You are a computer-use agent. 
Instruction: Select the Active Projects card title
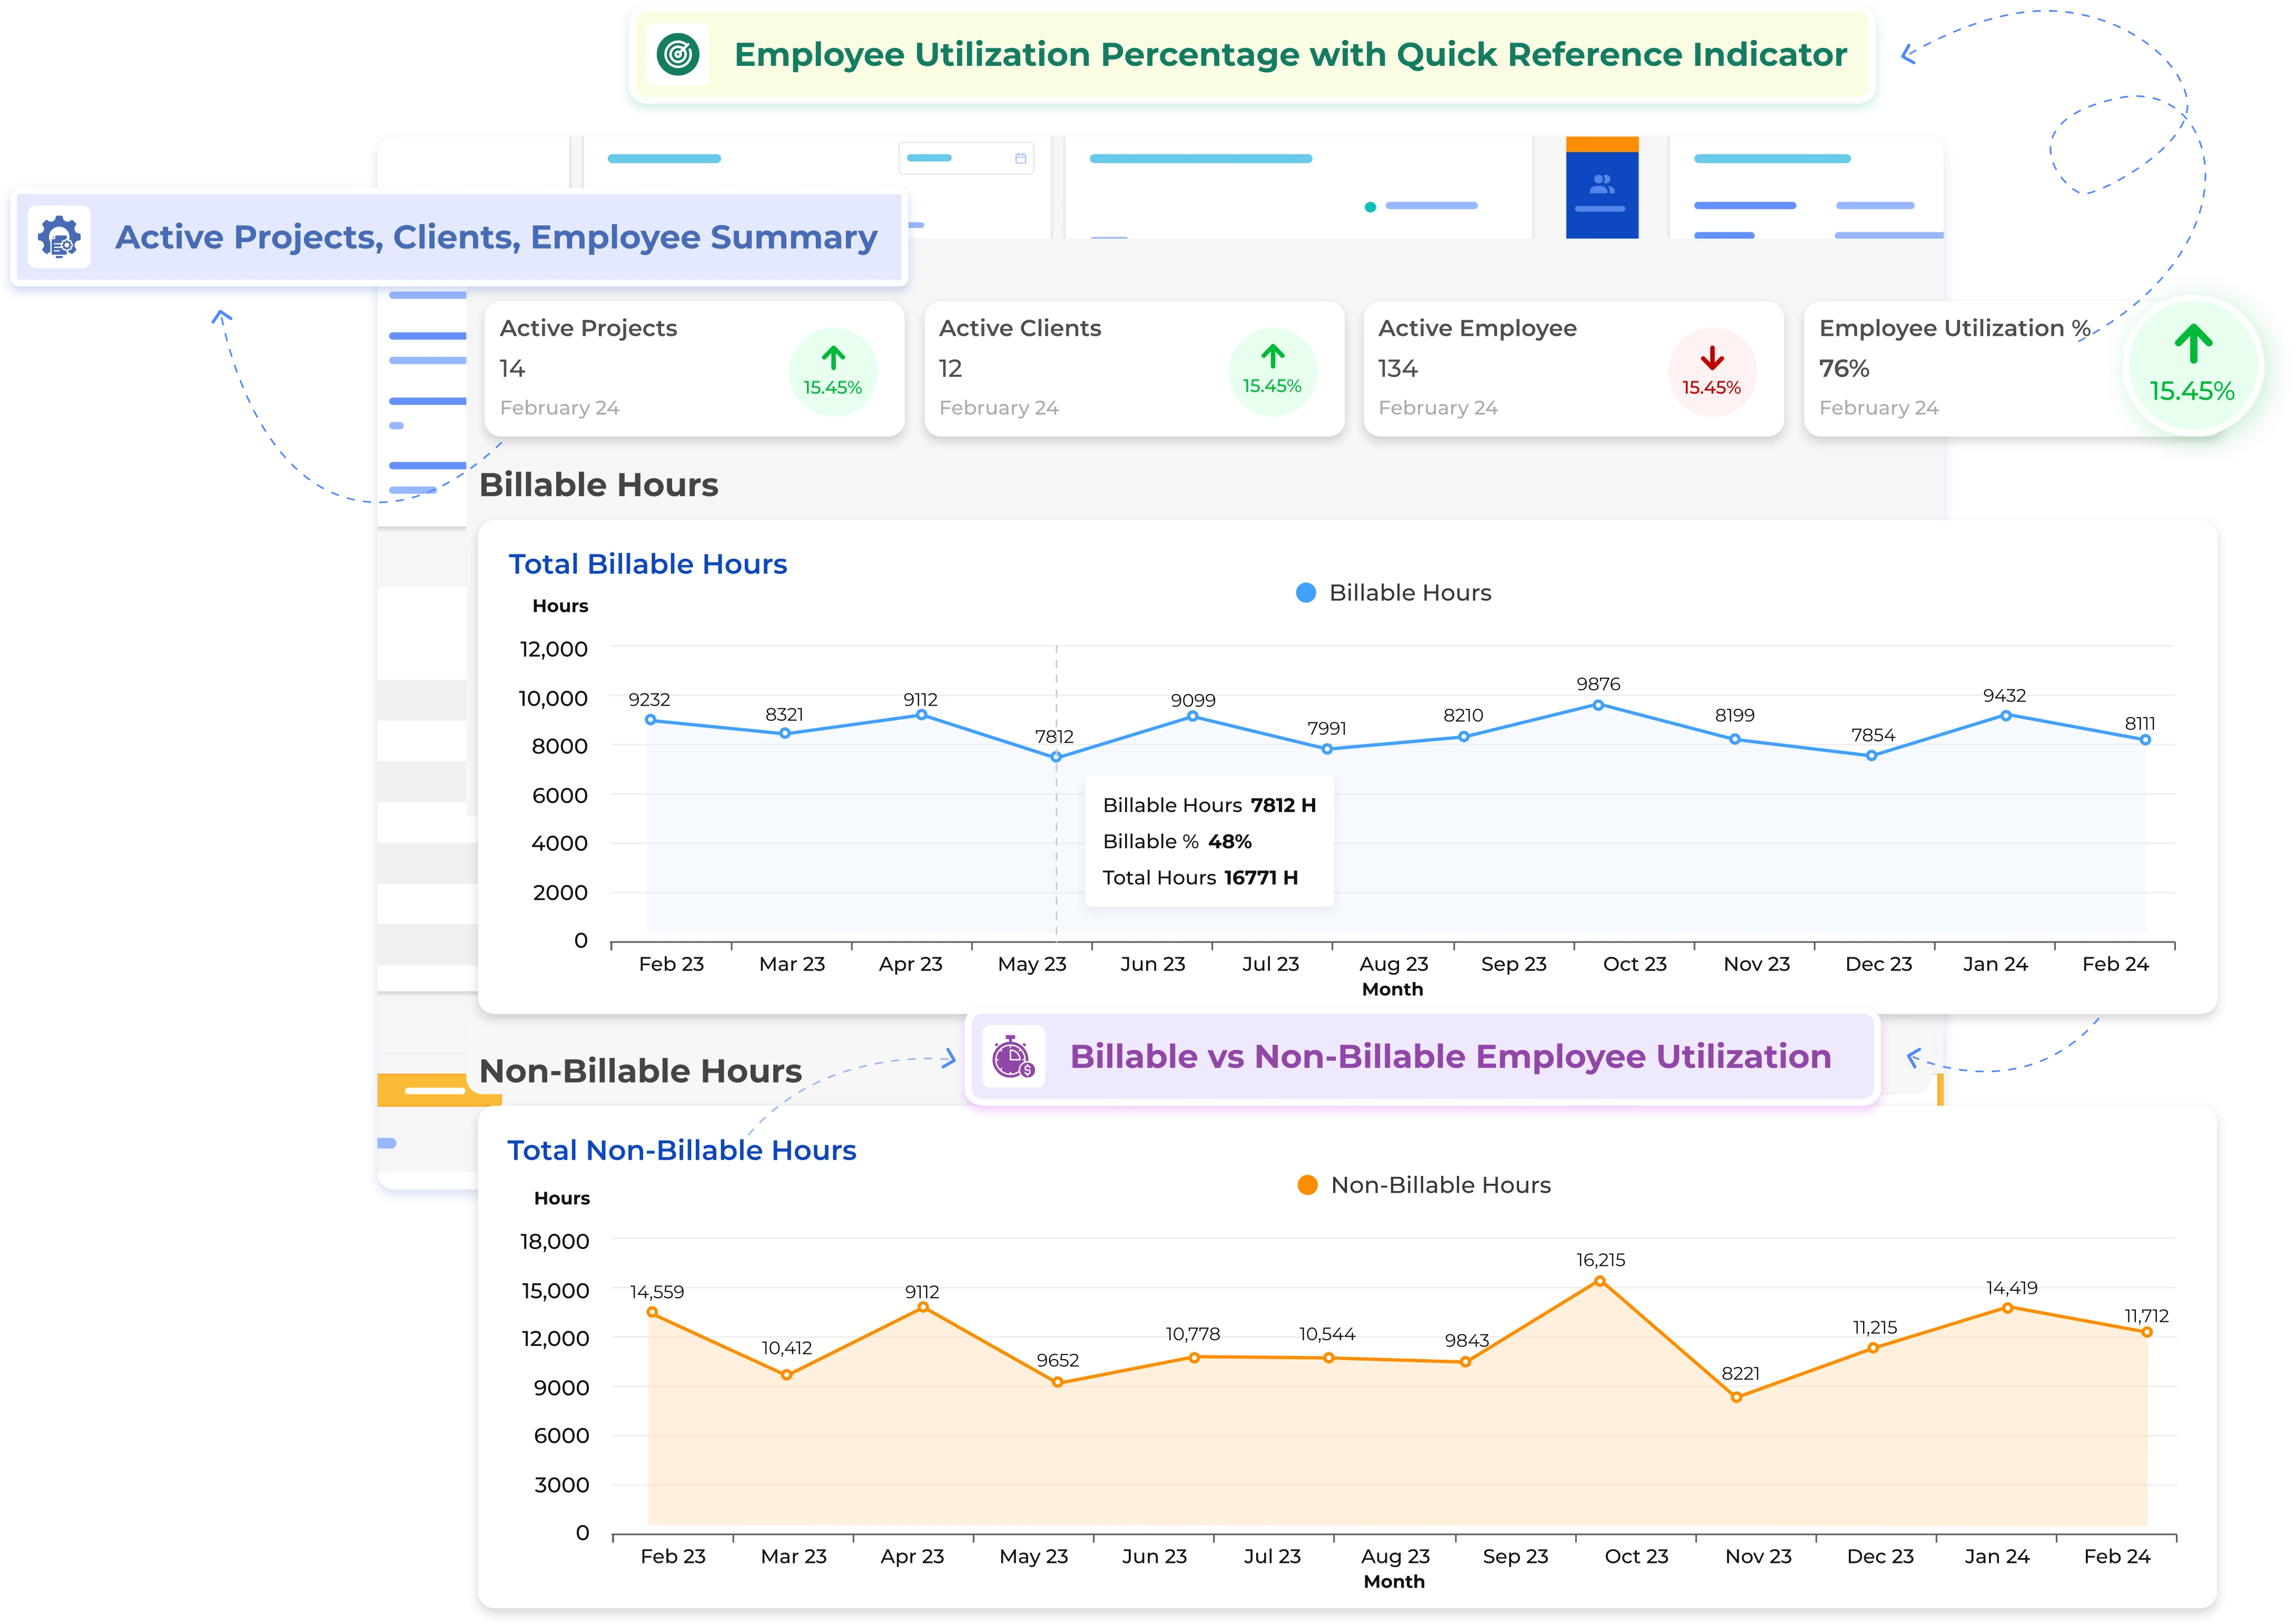[588, 328]
